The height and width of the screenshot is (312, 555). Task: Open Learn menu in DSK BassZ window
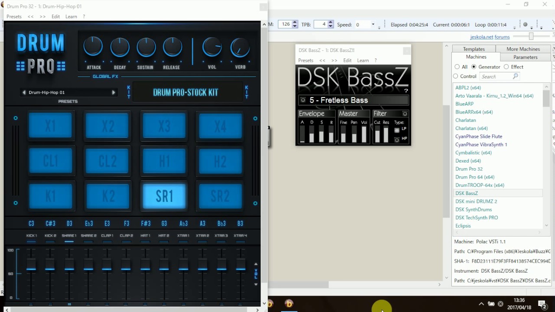tap(362, 60)
